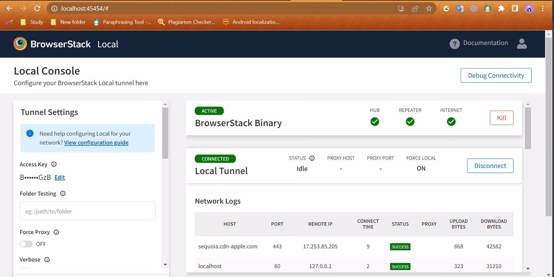The width and height of the screenshot is (554, 277).
Task: Click the bookmark star in the address bar
Action: [x=429, y=8]
